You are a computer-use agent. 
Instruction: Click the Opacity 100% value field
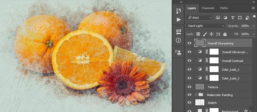[x=245, y=26]
